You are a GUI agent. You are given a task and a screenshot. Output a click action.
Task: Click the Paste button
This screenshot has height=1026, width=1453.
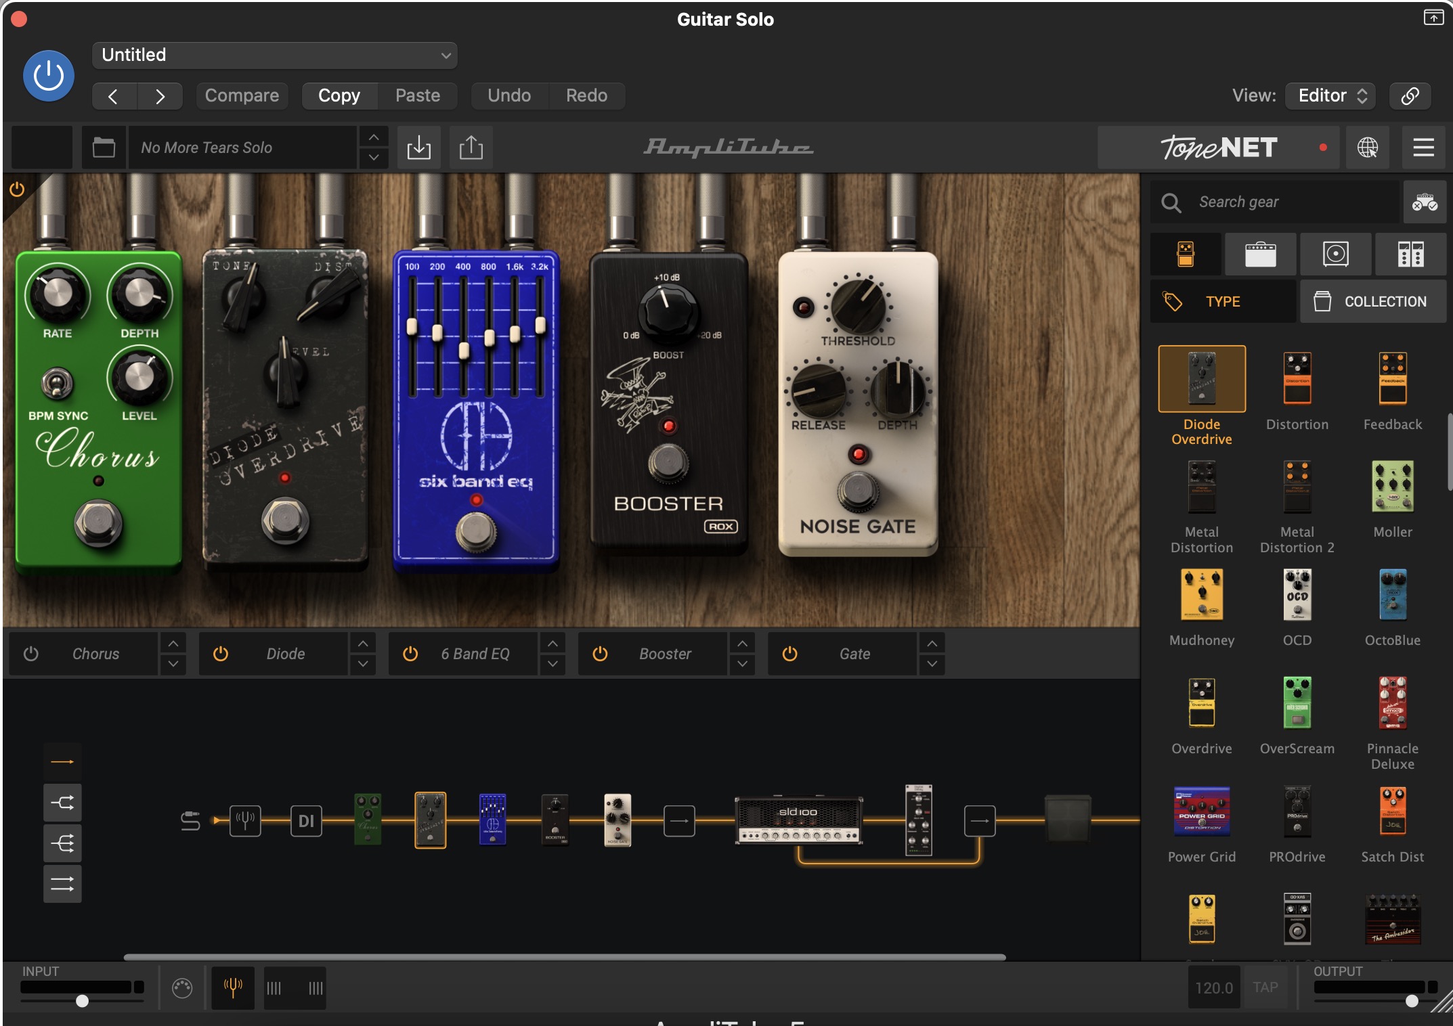(x=418, y=95)
